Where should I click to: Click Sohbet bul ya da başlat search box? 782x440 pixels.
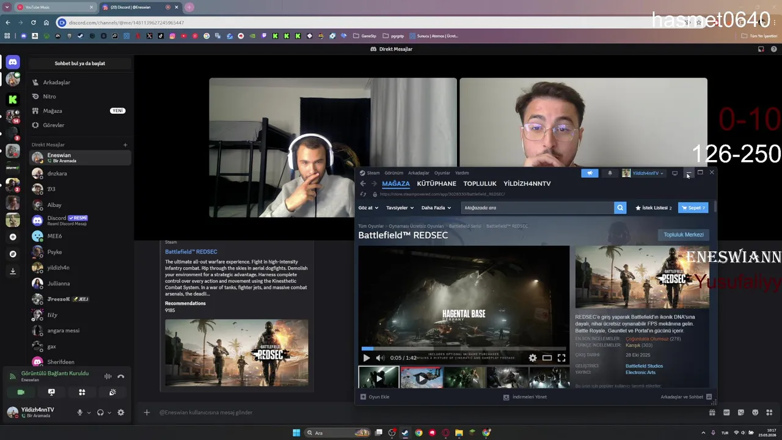79,64
